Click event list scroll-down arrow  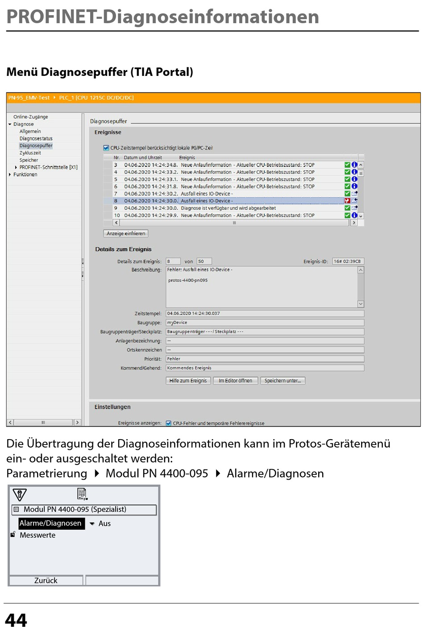click(x=361, y=216)
